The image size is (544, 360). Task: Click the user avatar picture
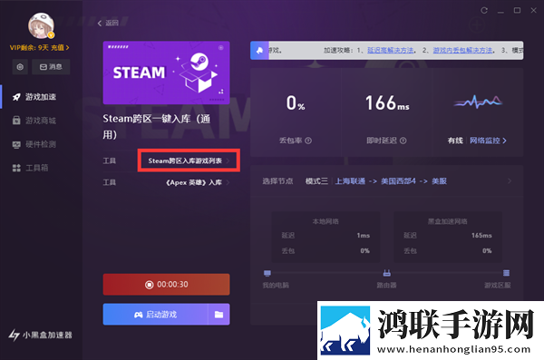pyautogui.click(x=41, y=25)
